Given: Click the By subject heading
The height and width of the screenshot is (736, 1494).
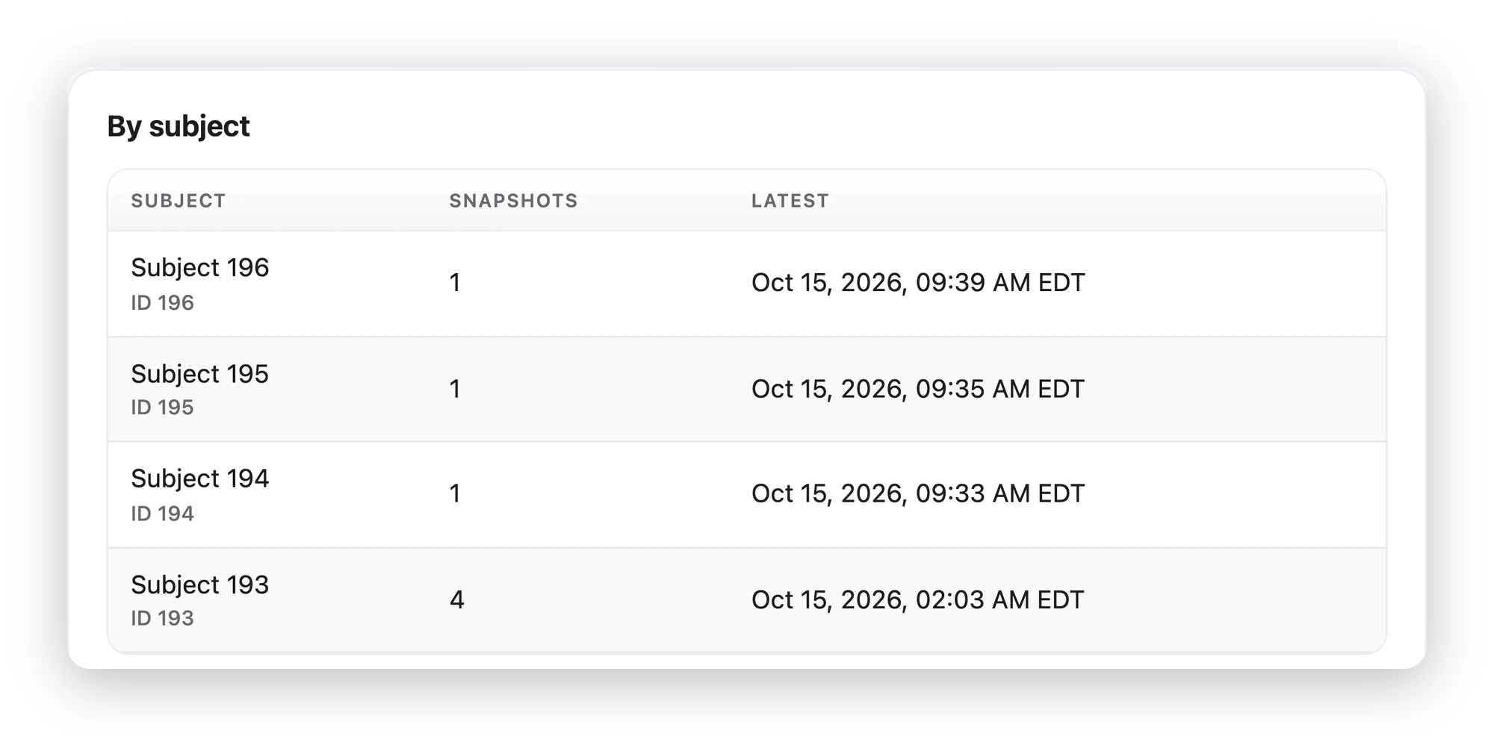Looking at the screenshot, I should pyautogui.click(x=178, y=126).
